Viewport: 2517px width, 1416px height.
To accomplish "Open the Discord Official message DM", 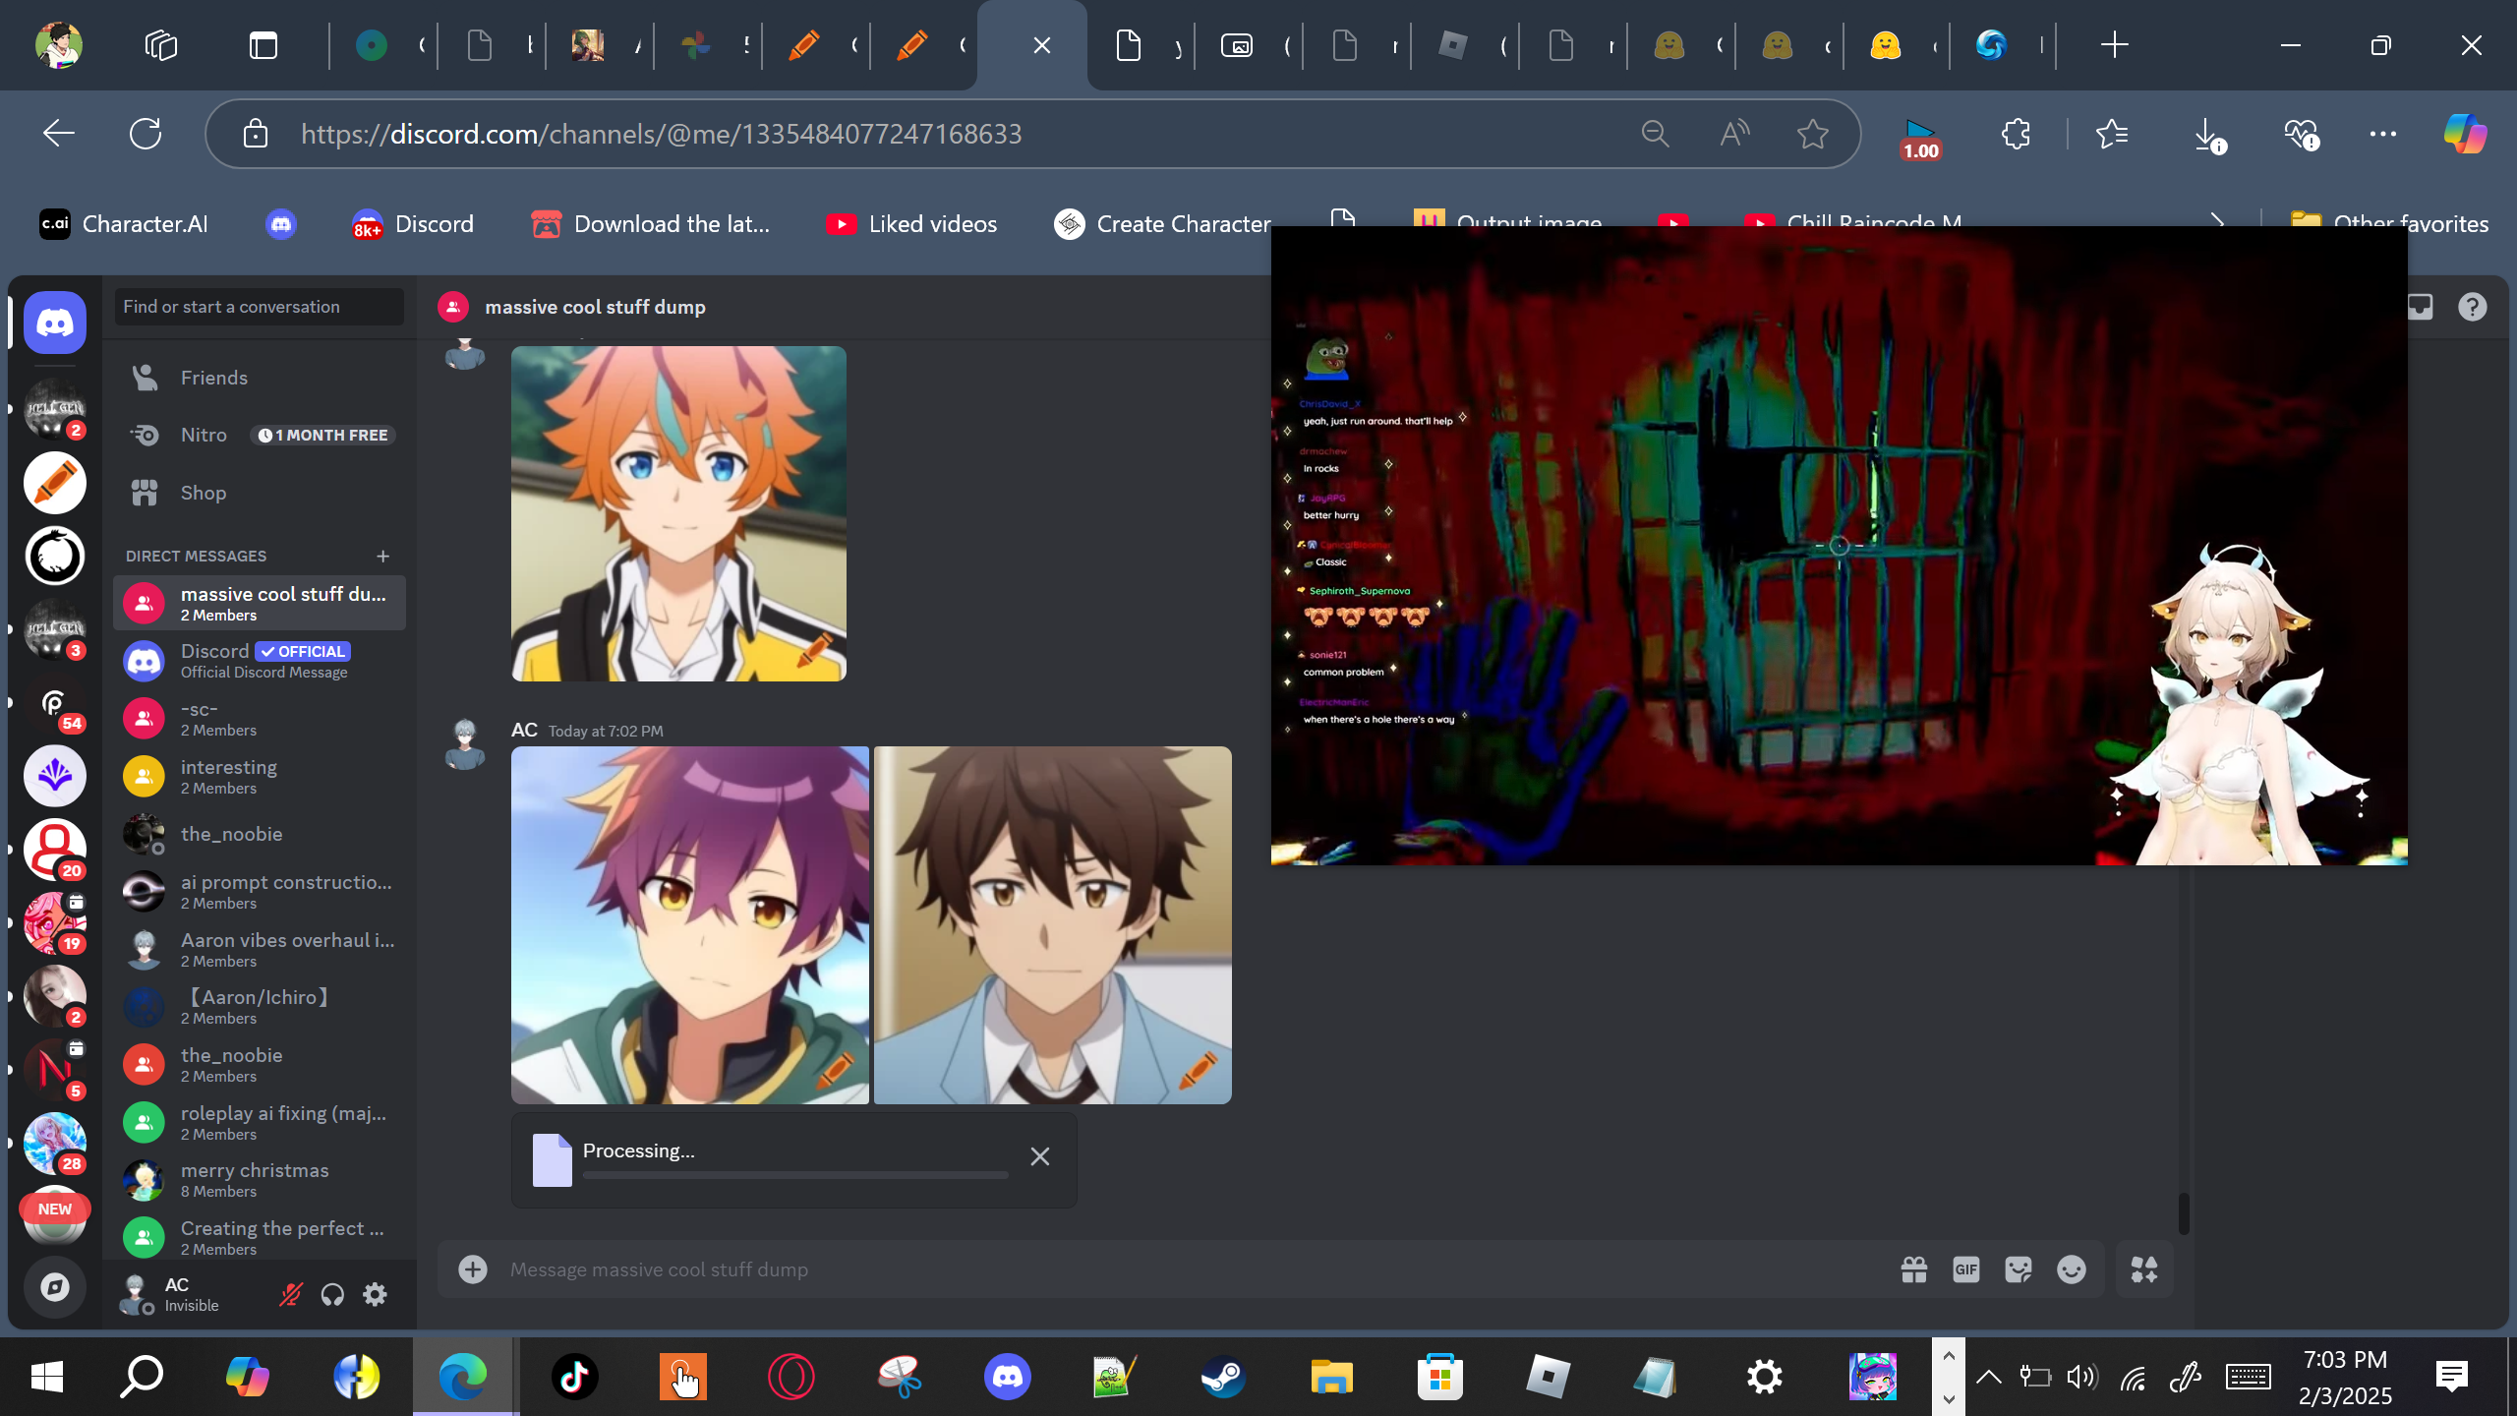I will click(260, 661).
